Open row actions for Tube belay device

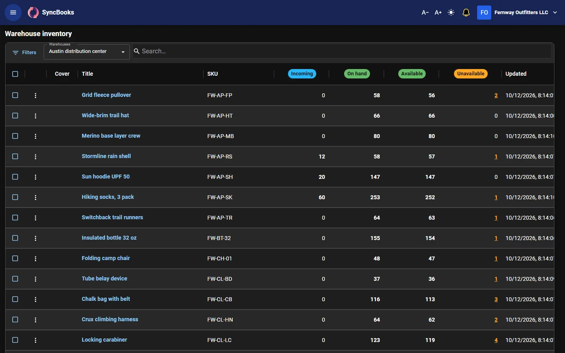pyautogui.click(x=35, y=279)
